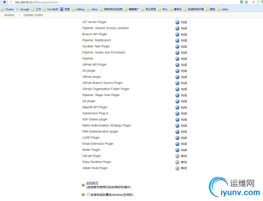Open the Update center breadcrumb
This screenshot has height=201, width=263.
click(x=33, y=15)
